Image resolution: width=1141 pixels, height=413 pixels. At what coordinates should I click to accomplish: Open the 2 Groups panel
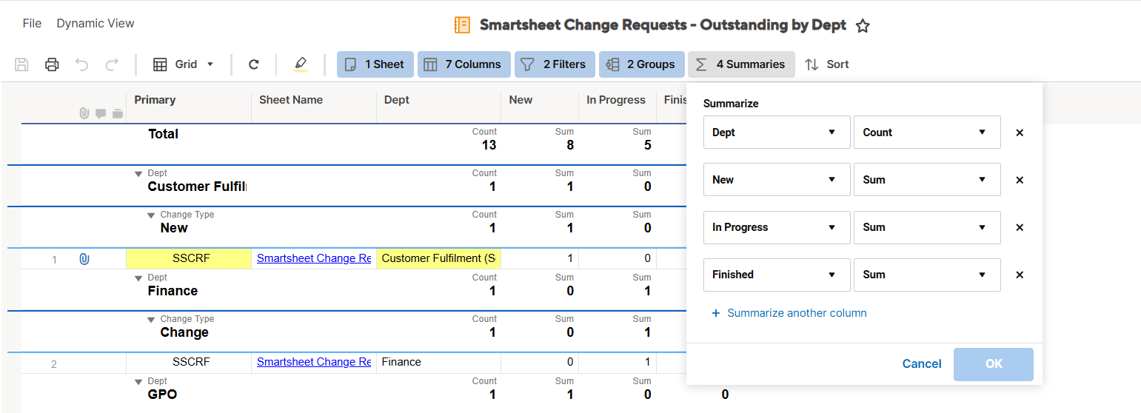(x=641, y=64)
